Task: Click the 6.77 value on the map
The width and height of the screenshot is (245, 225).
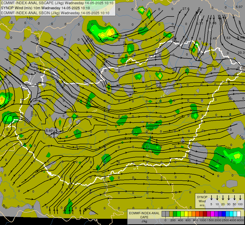Action: [x=199, y=23]
